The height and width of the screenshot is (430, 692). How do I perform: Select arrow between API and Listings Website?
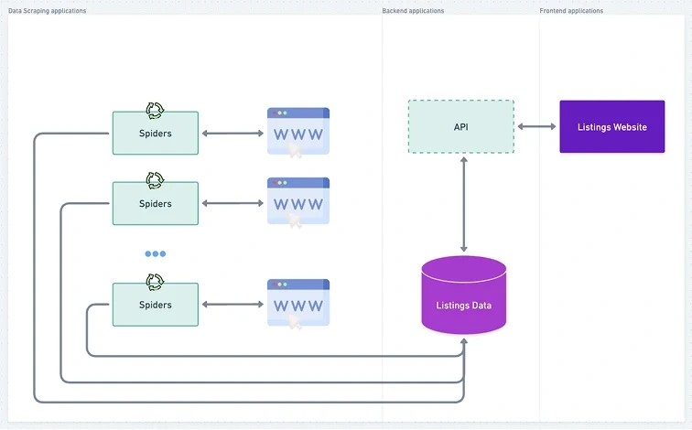(x=536, y=126)
